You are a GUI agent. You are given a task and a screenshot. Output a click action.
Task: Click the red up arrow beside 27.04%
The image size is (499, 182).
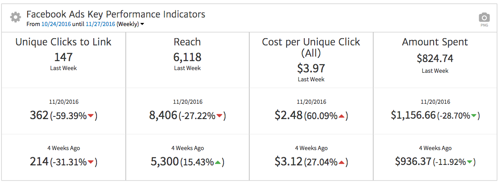(341, 162)
